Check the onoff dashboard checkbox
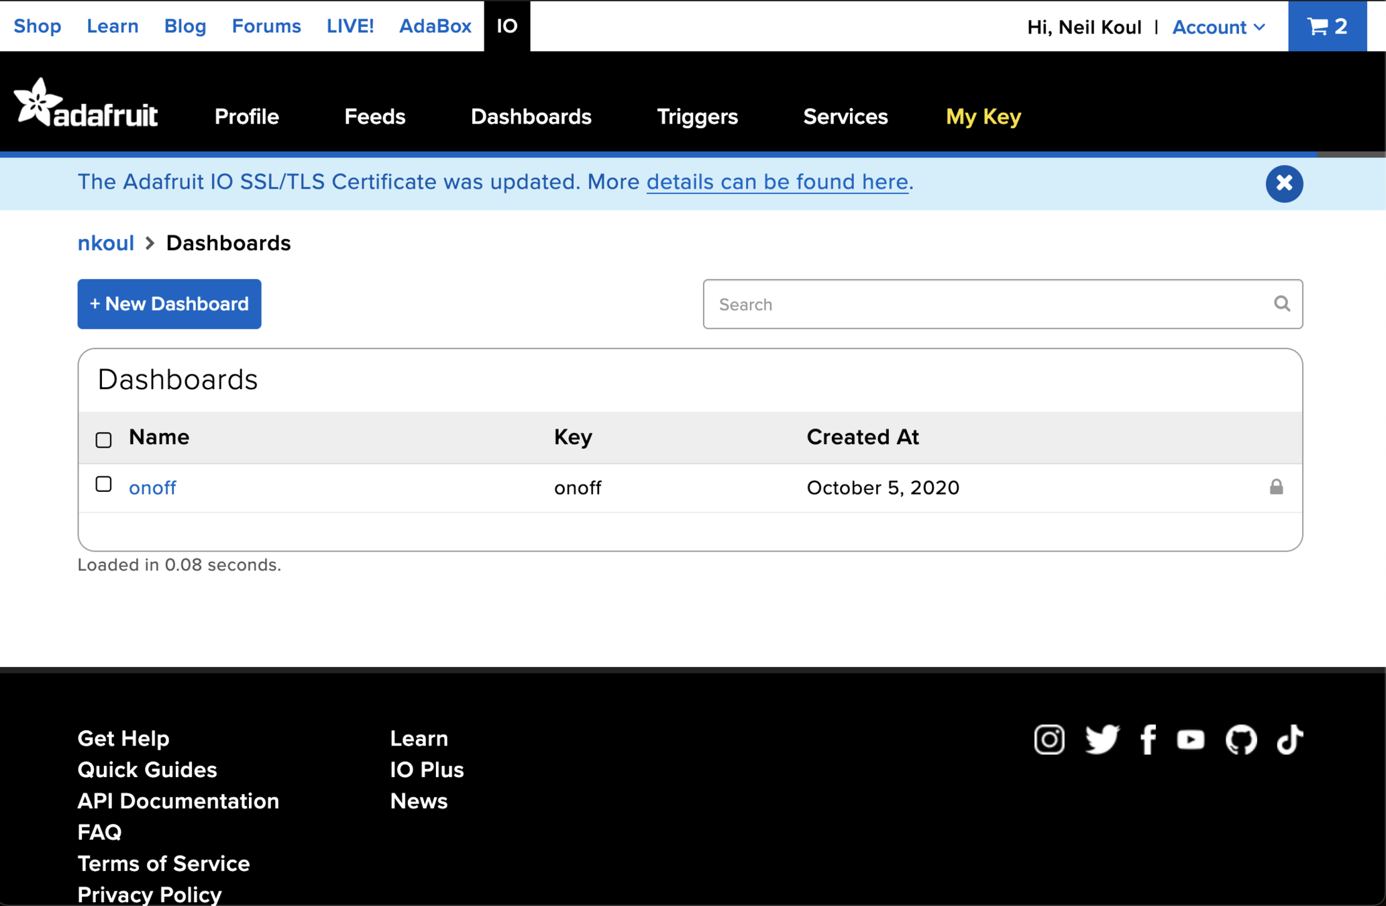 [x=103, y=485]
